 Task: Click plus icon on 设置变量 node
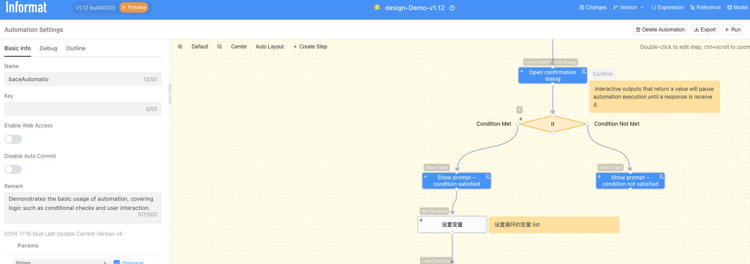click(421, 220)
